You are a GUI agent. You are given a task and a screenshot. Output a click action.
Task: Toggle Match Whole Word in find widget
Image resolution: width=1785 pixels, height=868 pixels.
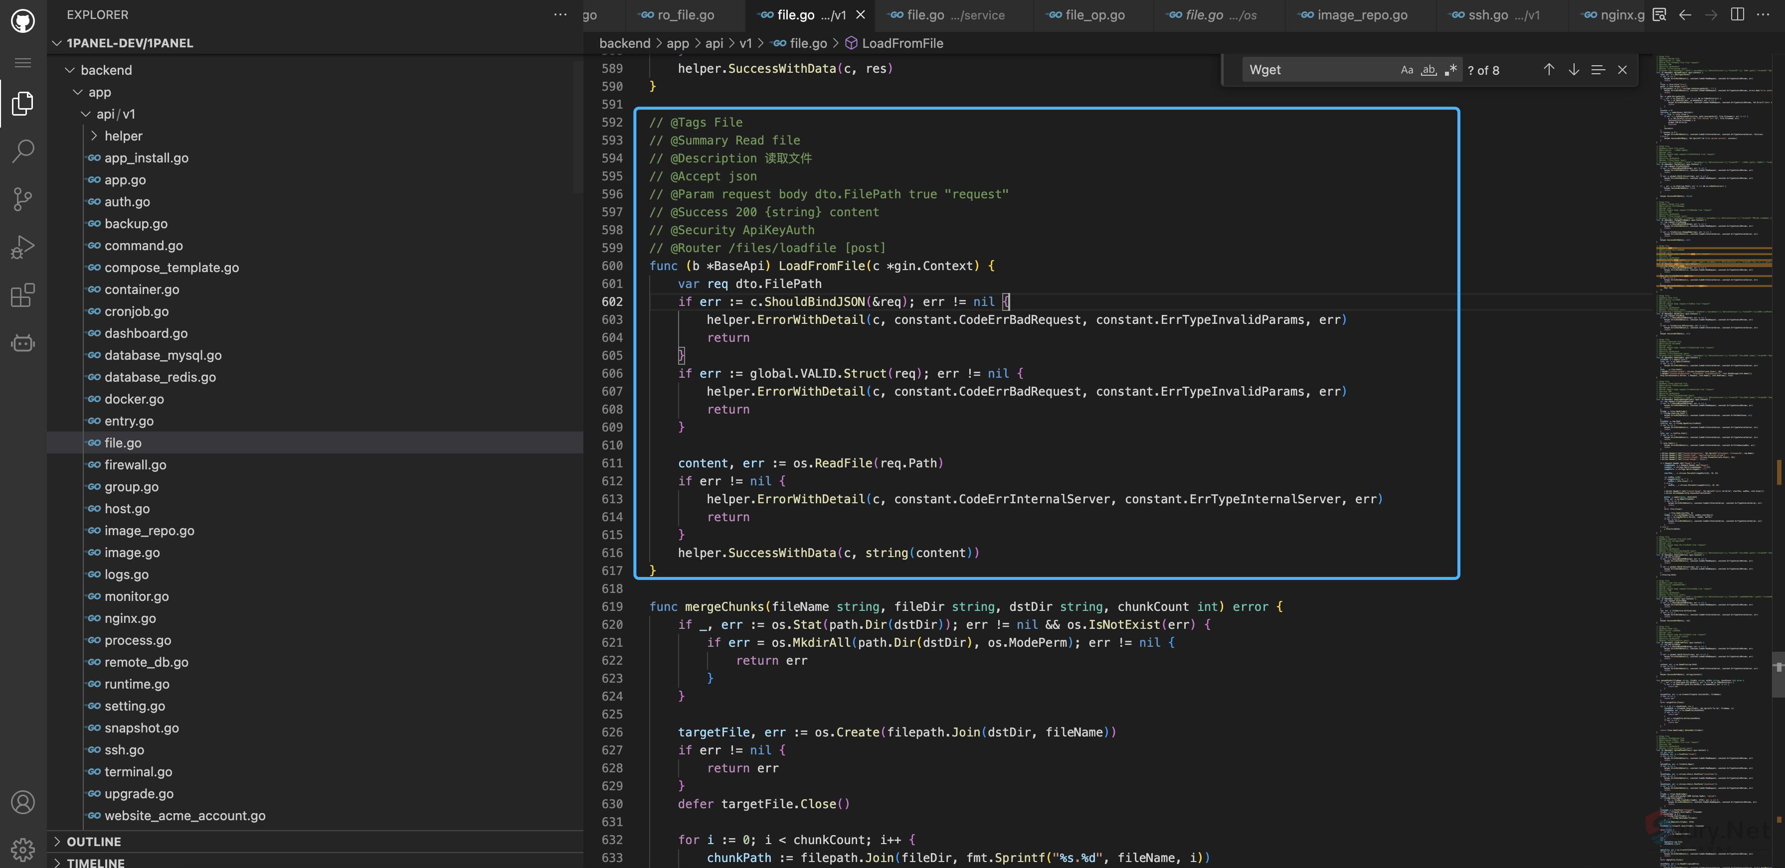tap(1428, 70)
